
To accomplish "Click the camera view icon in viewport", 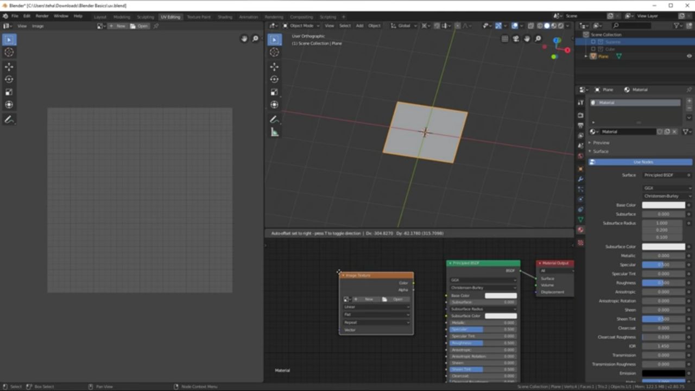I will tap(516, 39).
